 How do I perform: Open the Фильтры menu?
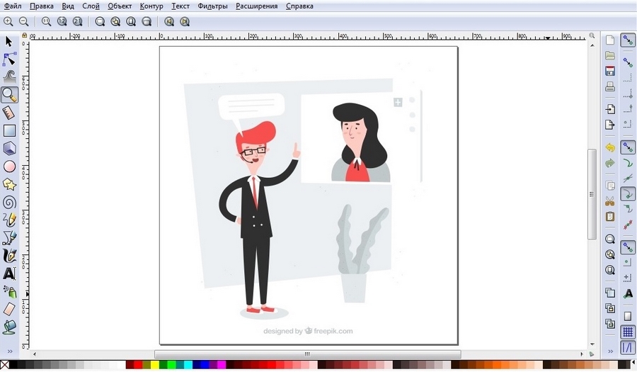(x=212, y=6)
